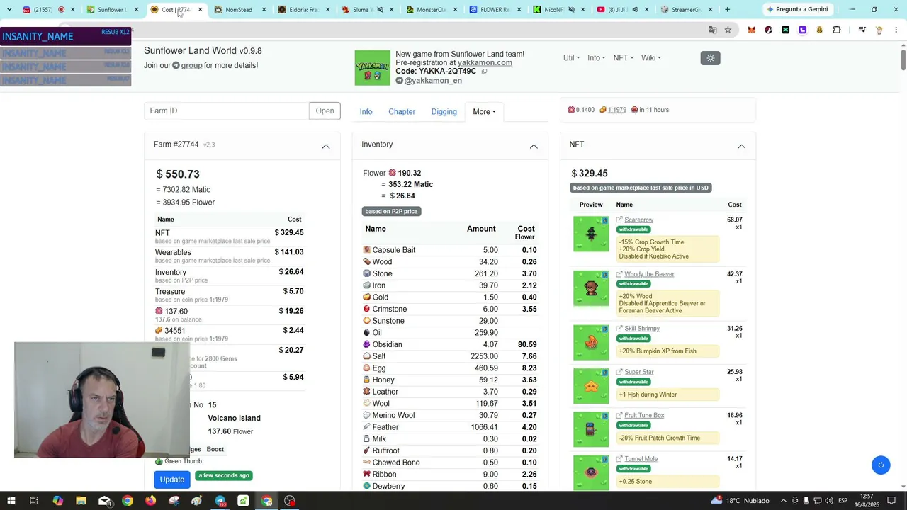Open the Woody the Beaver NFT link
The width and height of the screenshot is (907, 510).
point(649,274)
